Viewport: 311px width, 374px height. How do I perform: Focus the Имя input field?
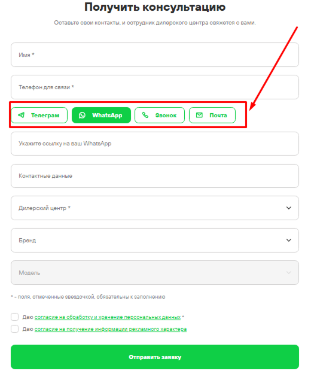point(155,55)
